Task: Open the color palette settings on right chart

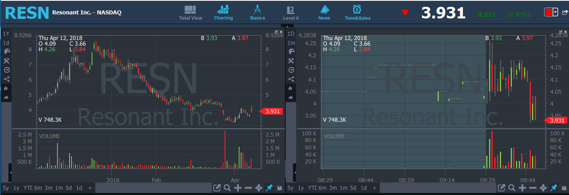Action: tap(291, 51)
